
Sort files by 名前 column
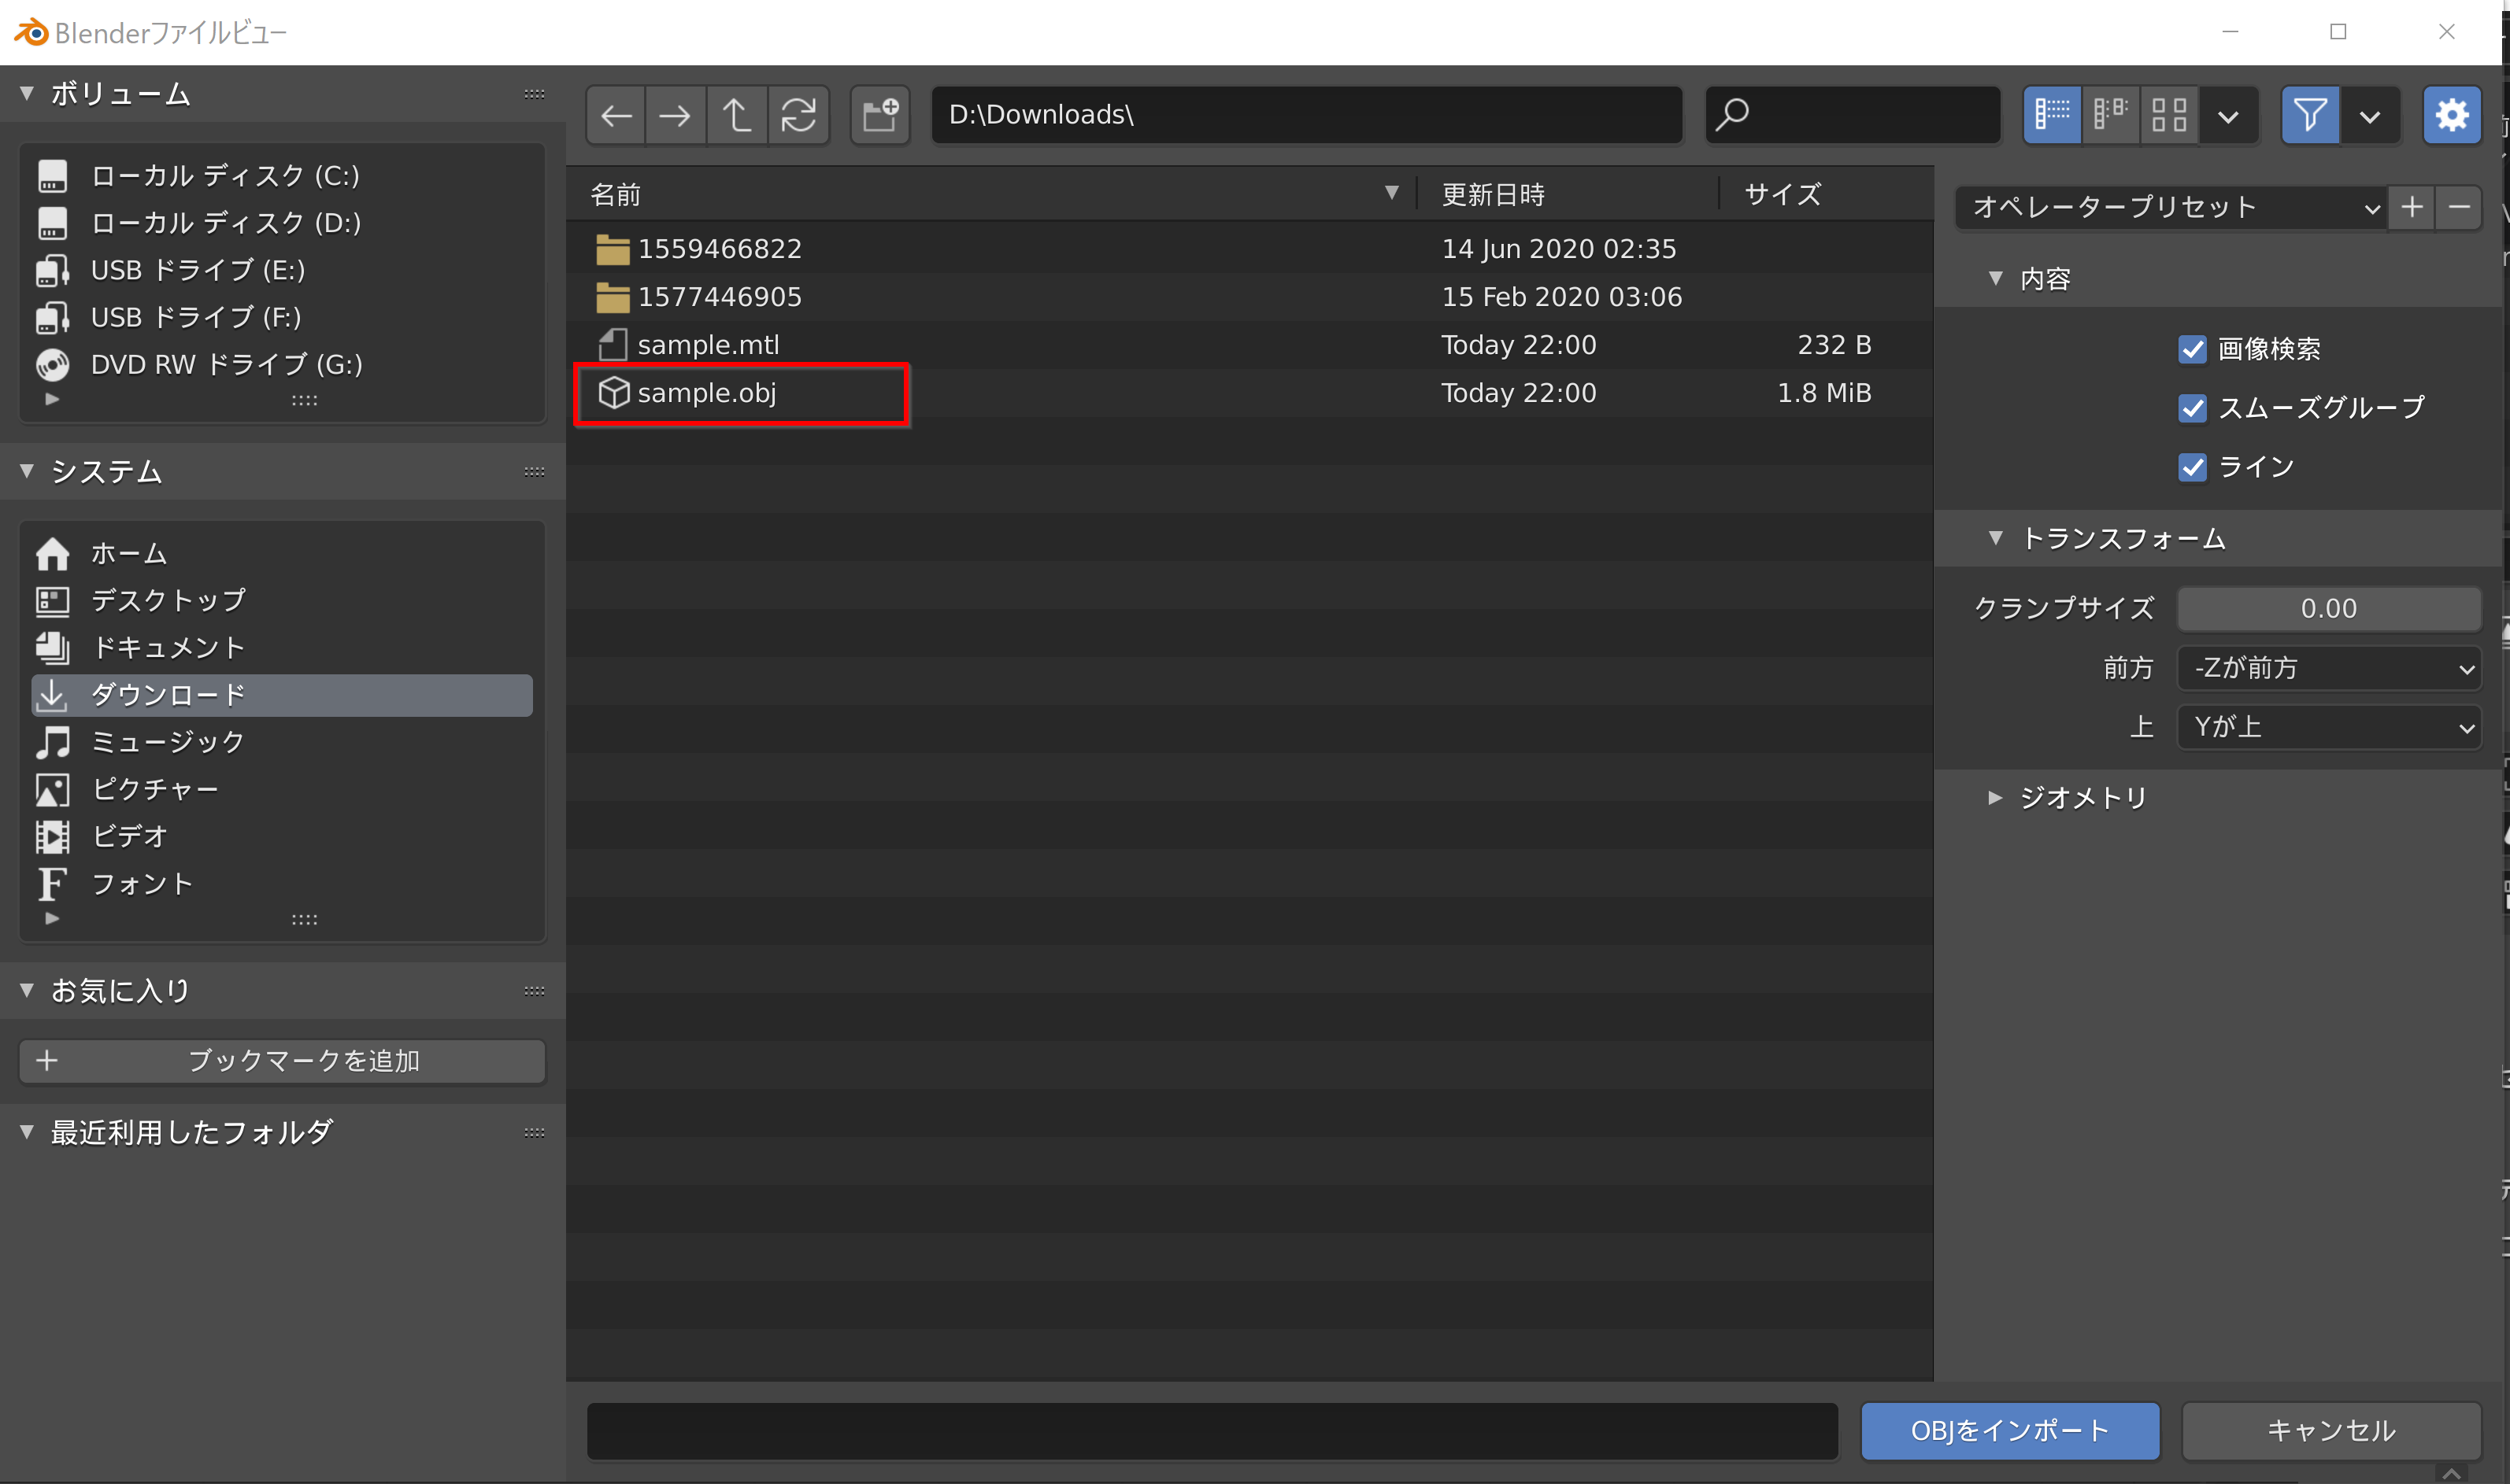615,194
